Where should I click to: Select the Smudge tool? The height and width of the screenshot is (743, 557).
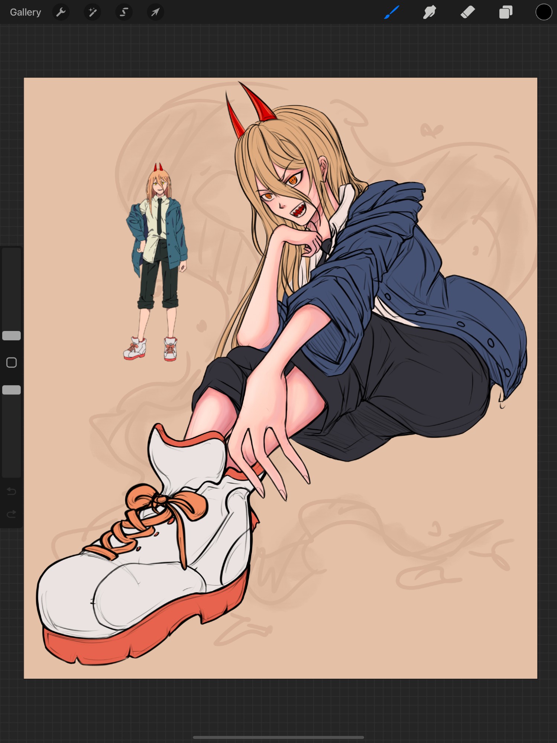click(x=430, y=12)
